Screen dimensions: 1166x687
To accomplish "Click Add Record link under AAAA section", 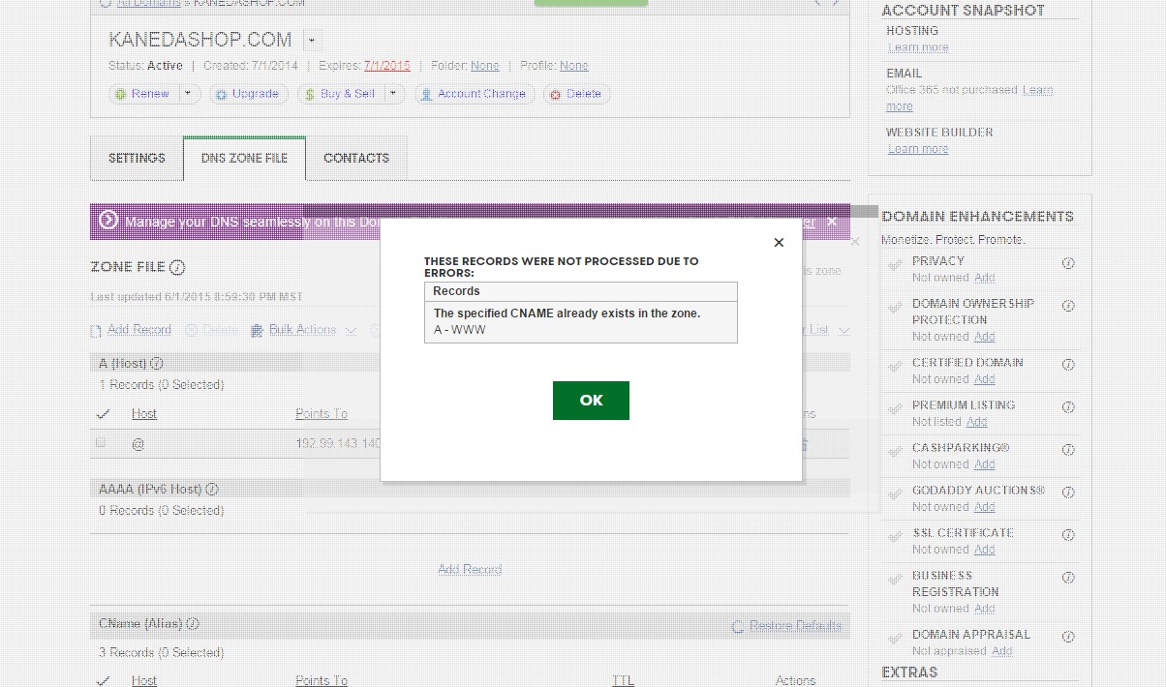I will pyautogui.click(x=470, y=569).
